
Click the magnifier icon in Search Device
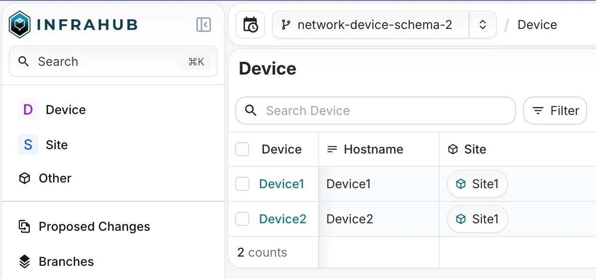(x=251, y=111)
